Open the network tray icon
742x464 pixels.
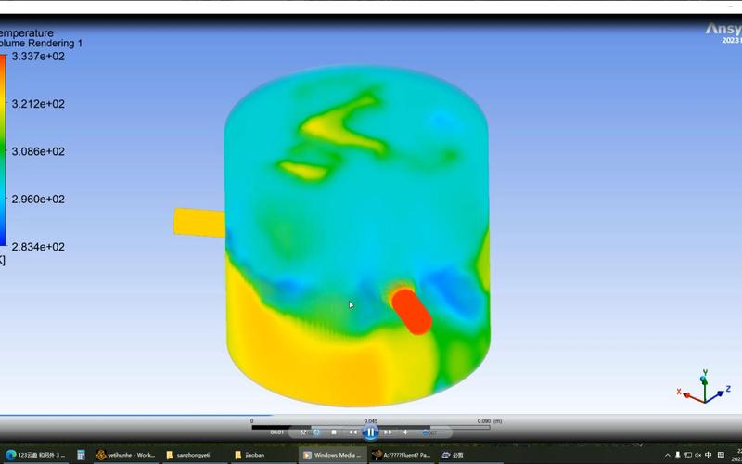[x=688, y=456]
